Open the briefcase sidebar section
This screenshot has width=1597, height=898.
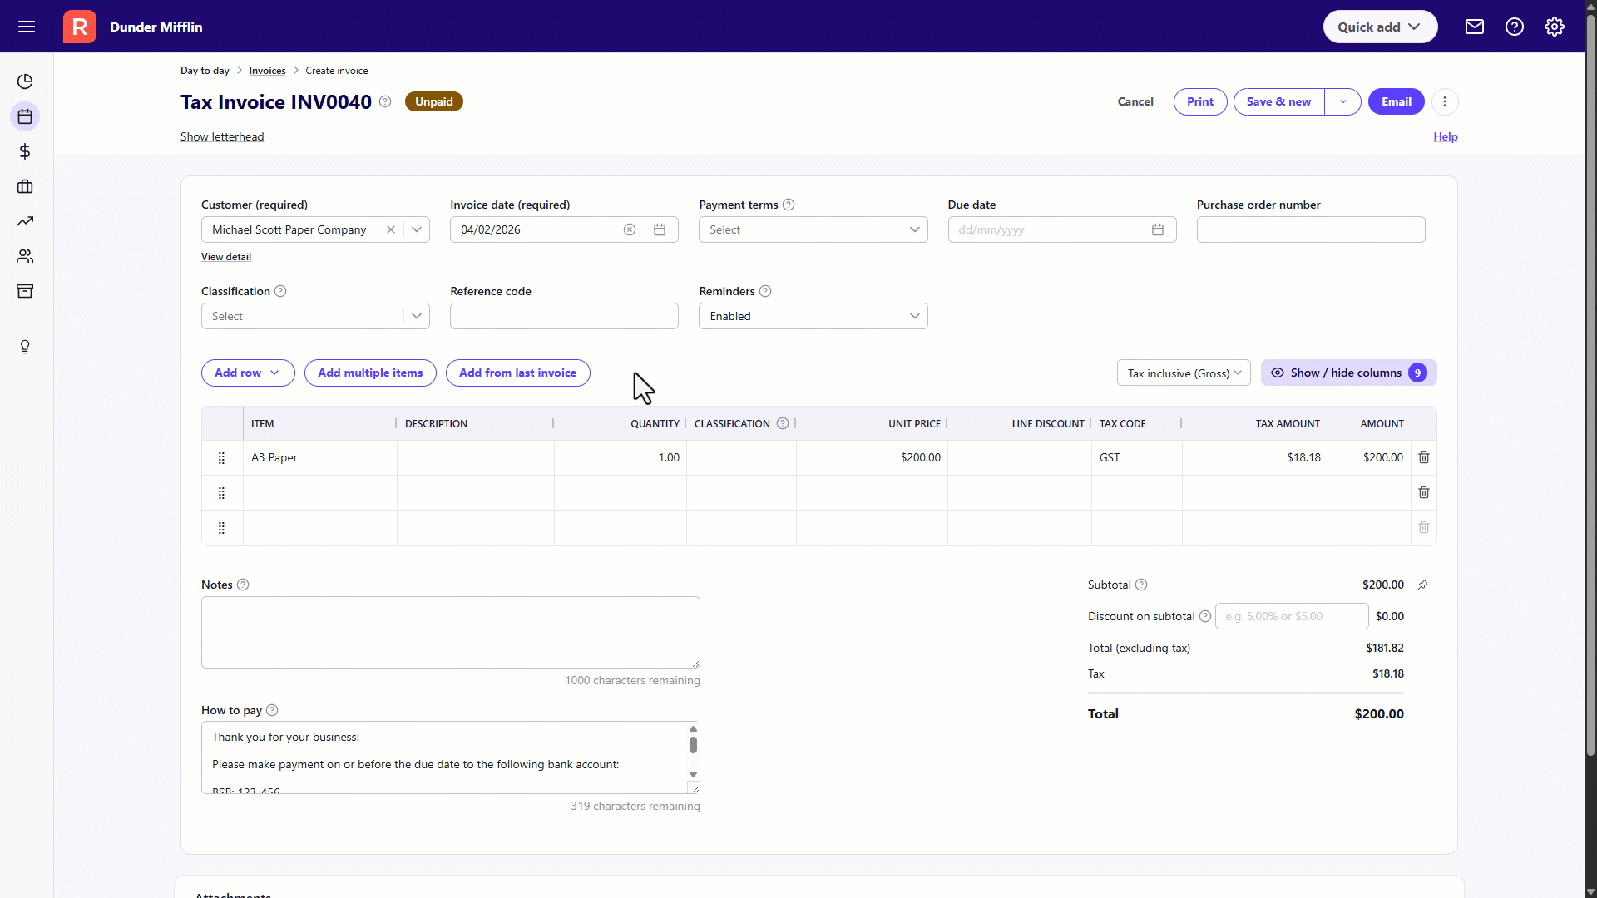25,186
